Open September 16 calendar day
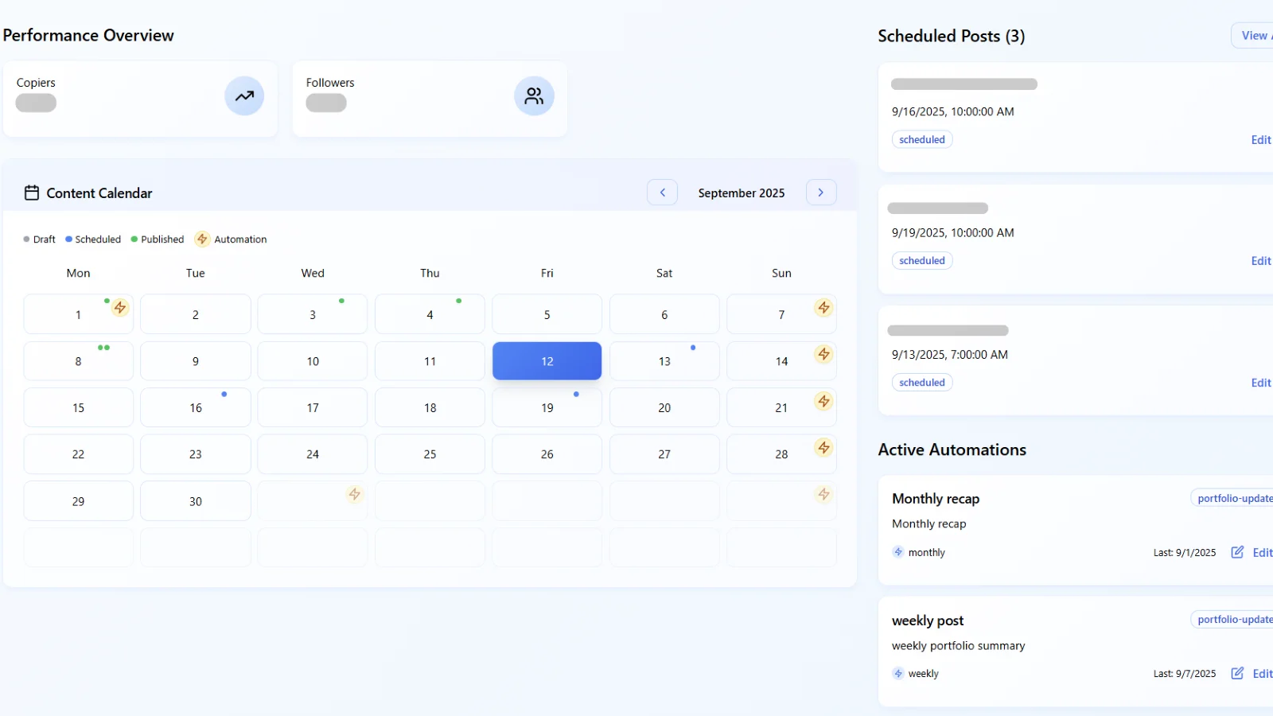Screen dimensions: 1273x716 pyautogui.click(x=196, y=408)
